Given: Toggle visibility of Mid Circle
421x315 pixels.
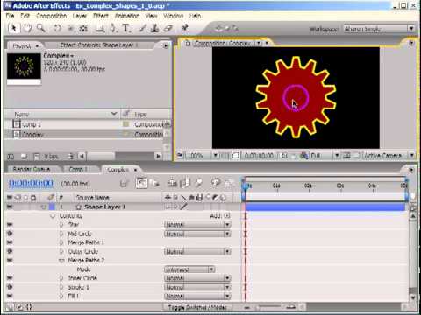Looking at the screenshot, I should [10, 234].
